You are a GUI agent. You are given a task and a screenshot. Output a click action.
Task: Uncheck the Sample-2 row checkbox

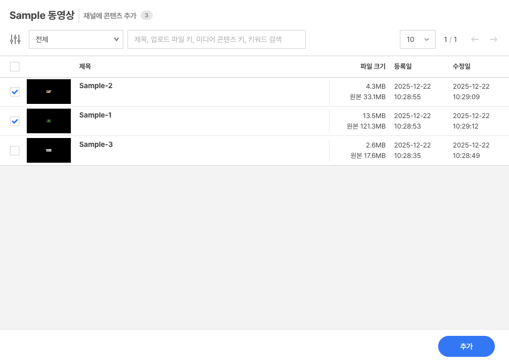15,91
